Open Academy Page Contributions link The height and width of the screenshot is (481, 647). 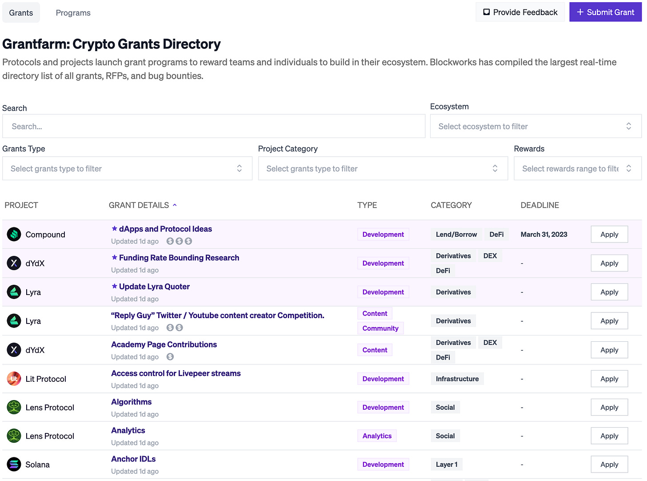tap(164, 344)
